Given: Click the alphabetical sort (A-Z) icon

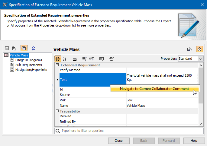Looking at the screenshot, I should pyautogui.click(x=64, y=59).
